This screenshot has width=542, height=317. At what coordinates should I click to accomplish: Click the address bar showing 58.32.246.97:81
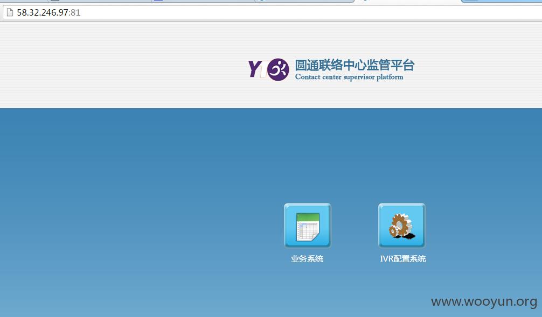pos(273,12)
